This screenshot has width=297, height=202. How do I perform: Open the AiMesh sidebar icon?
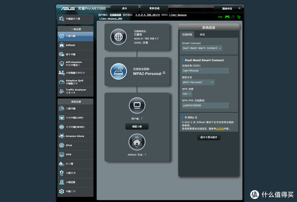coord(62,45)
